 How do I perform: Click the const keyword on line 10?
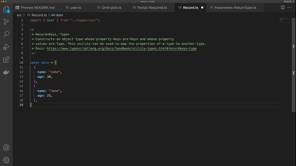pyautogui.click(x=35, y=63)
